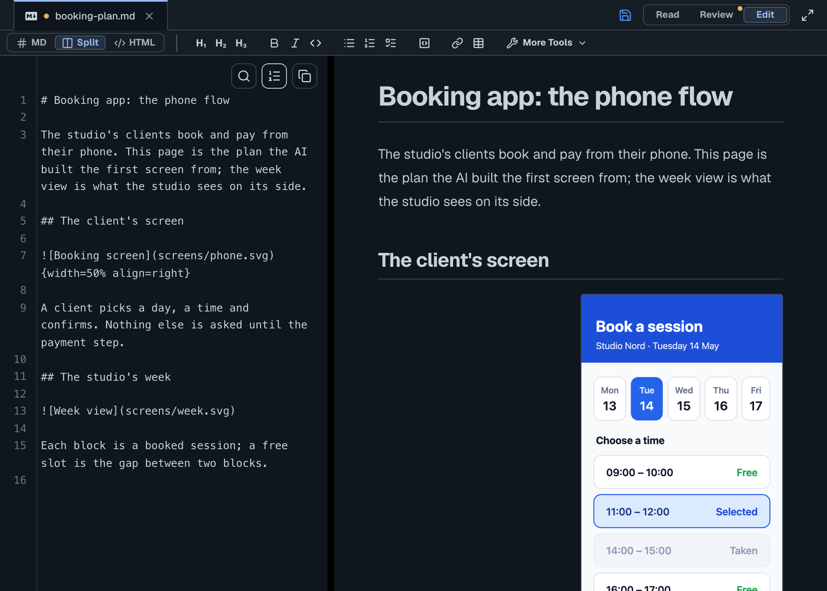Image resolution: width=827 pixels, height=591 pixels.
Task: Apply Heading 2 formatting
Action: tap(221, 43)
